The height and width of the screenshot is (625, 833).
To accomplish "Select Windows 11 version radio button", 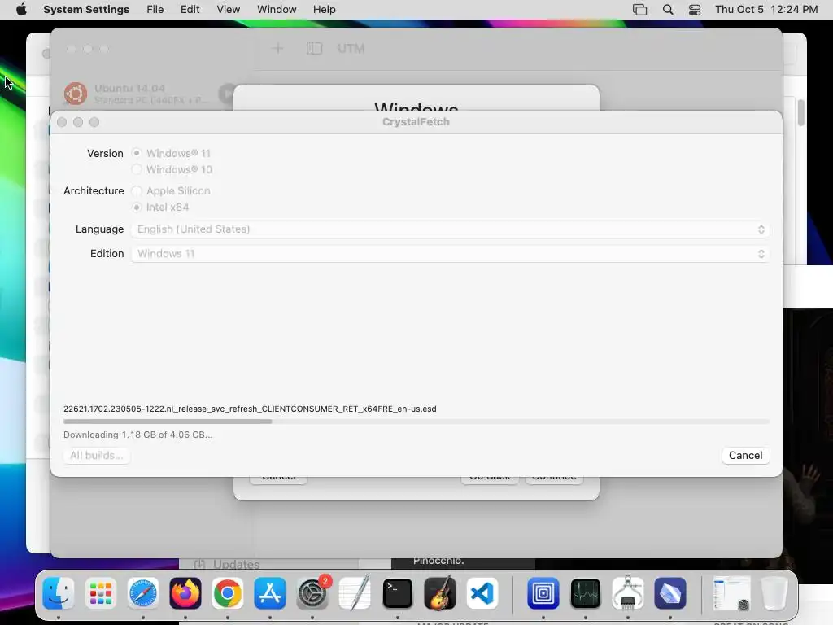I will pos(137,153).
